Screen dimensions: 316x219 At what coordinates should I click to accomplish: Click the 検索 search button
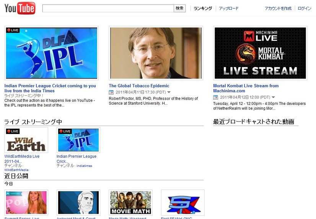point(179,8)
